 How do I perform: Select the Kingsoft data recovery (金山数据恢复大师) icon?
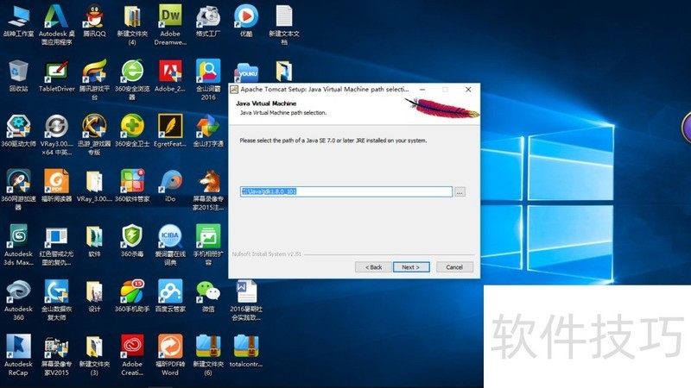tap(56, 291)
